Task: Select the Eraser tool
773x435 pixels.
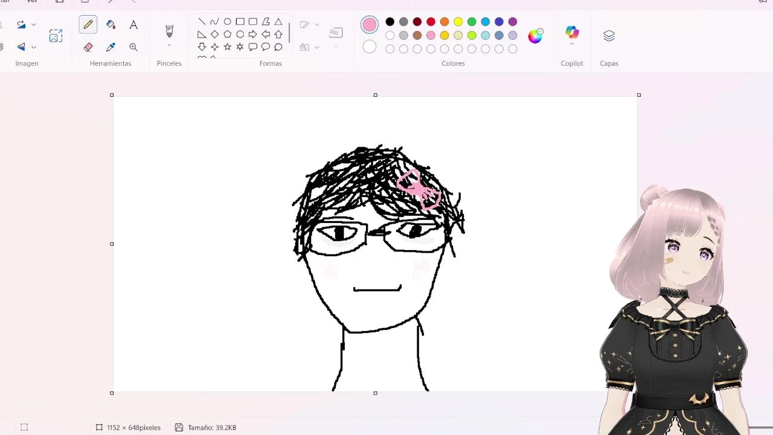Action: tap(88, 47)
